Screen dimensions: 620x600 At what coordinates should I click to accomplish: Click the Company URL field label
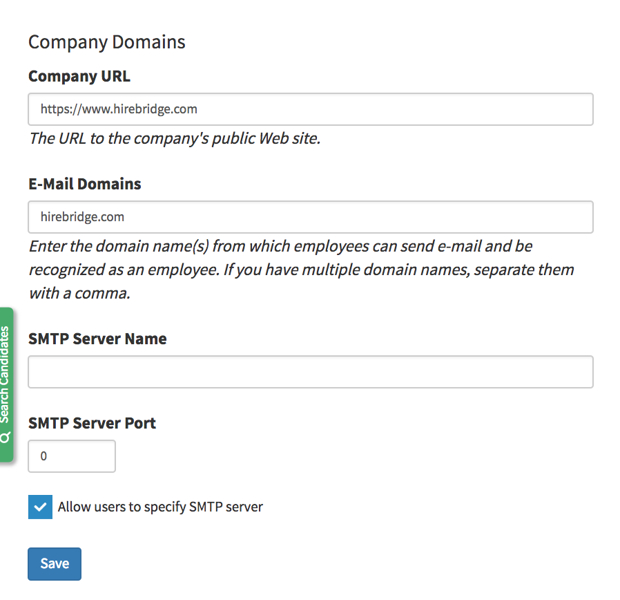[x=79, y=77]
